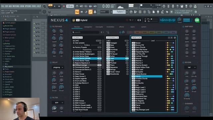Open the effects tab in Nexus
The height and width of the screenshot is (120, 213).
(x=121, y=27)
